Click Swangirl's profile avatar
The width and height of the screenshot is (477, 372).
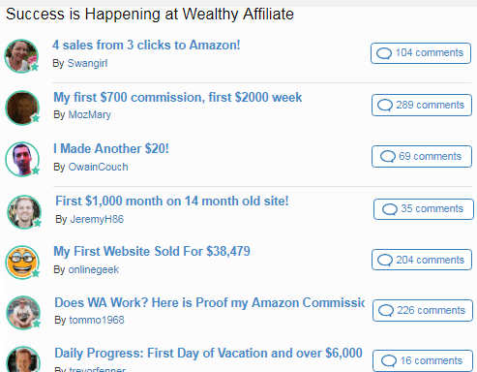point(21,56)
